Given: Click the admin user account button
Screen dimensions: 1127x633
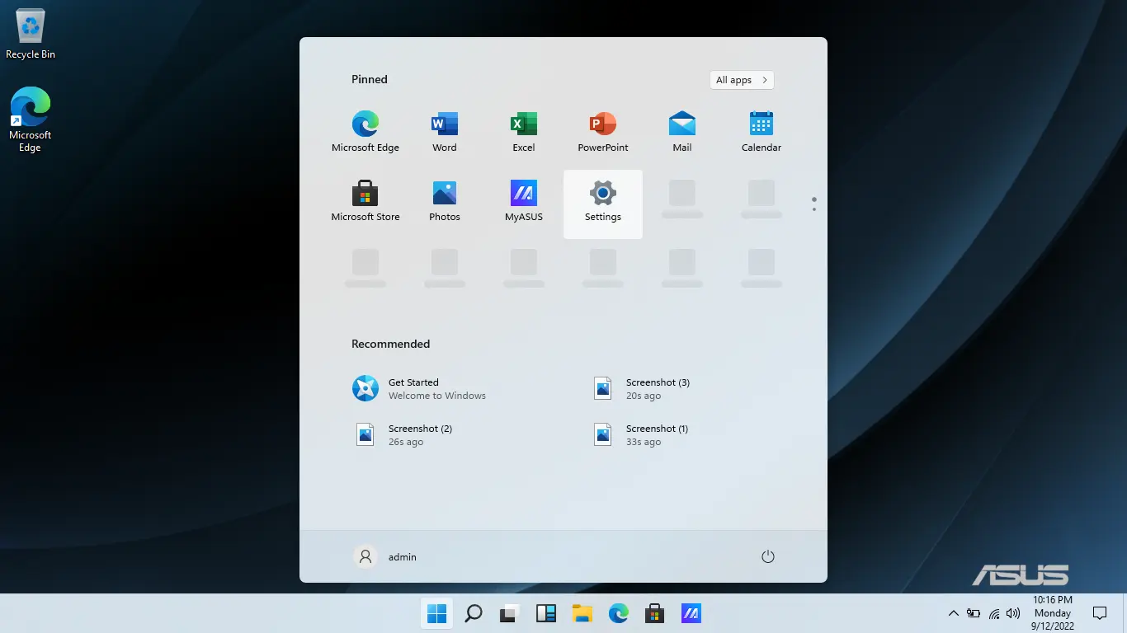Looking at the screenshot, I should 385,556.
